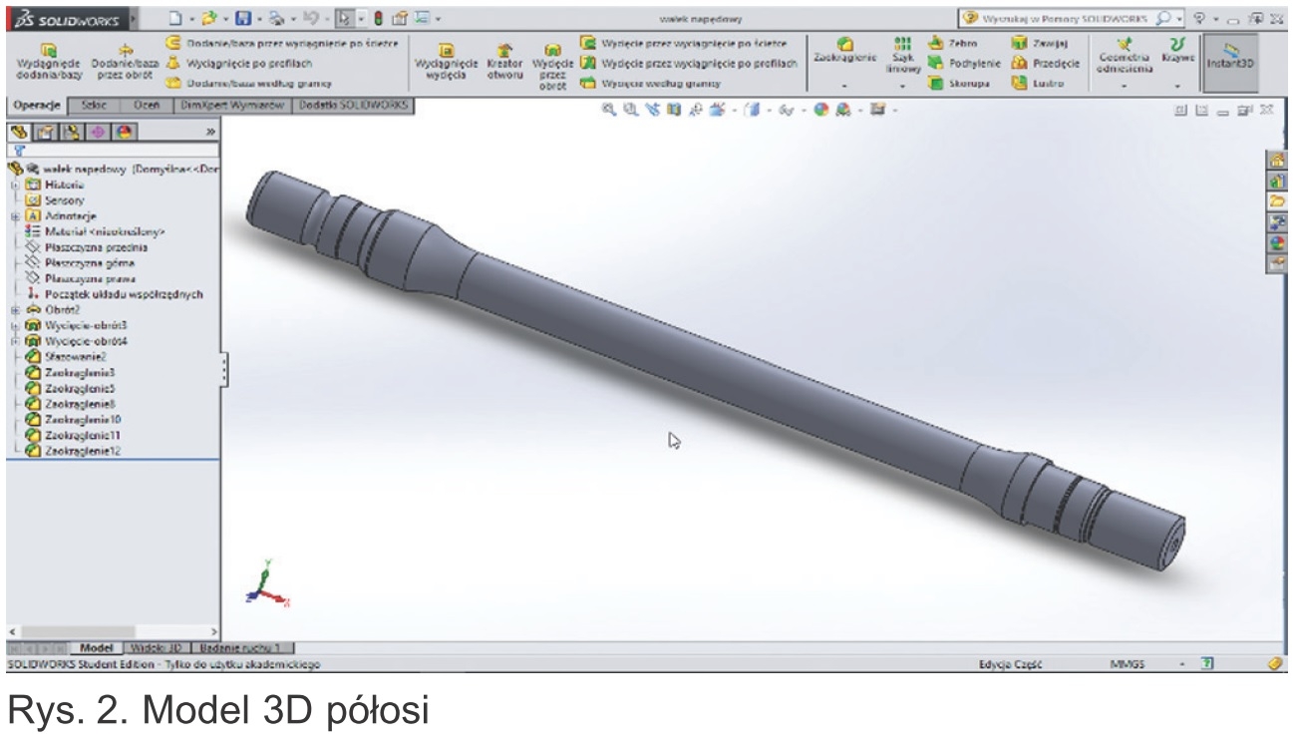Expand the Historia tree node

(14, 186)
